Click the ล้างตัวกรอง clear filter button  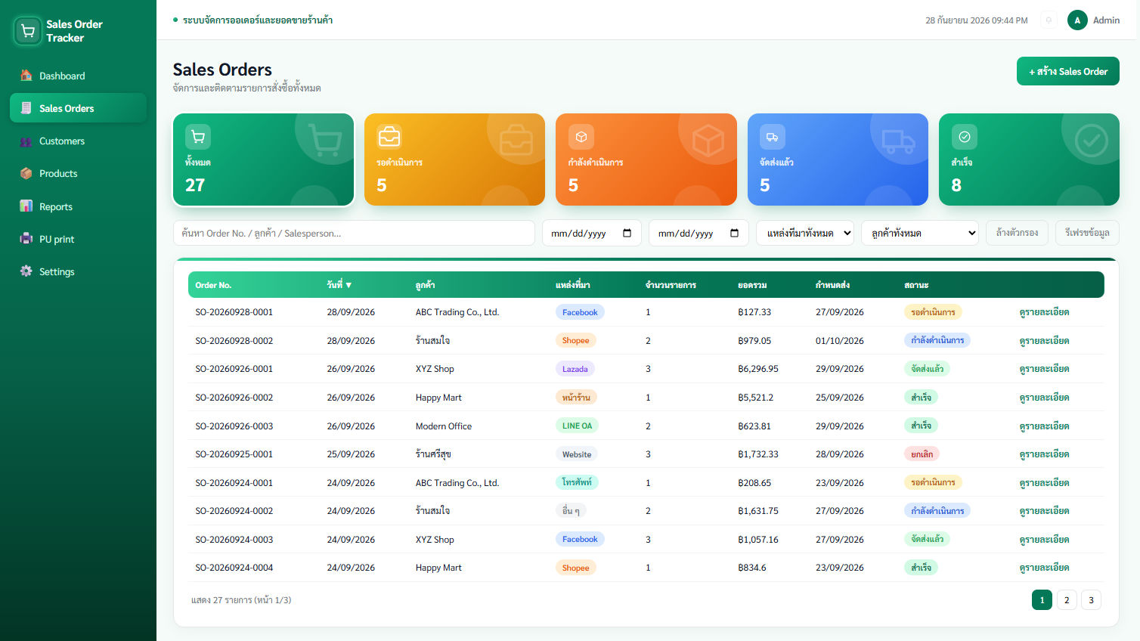[1017, 233]
